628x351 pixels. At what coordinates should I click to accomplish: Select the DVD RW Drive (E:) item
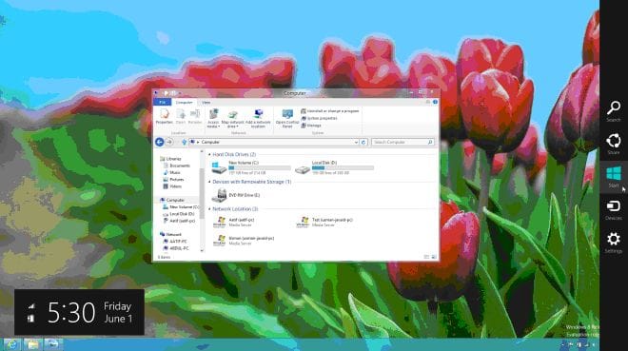coord(236,195)
